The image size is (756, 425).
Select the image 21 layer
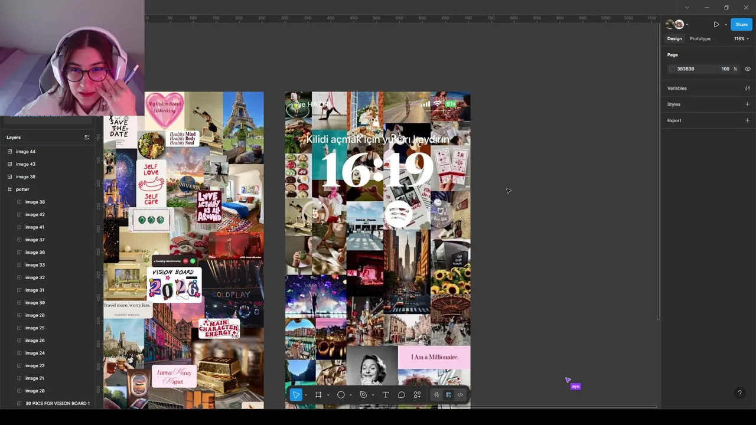[47, 378]
